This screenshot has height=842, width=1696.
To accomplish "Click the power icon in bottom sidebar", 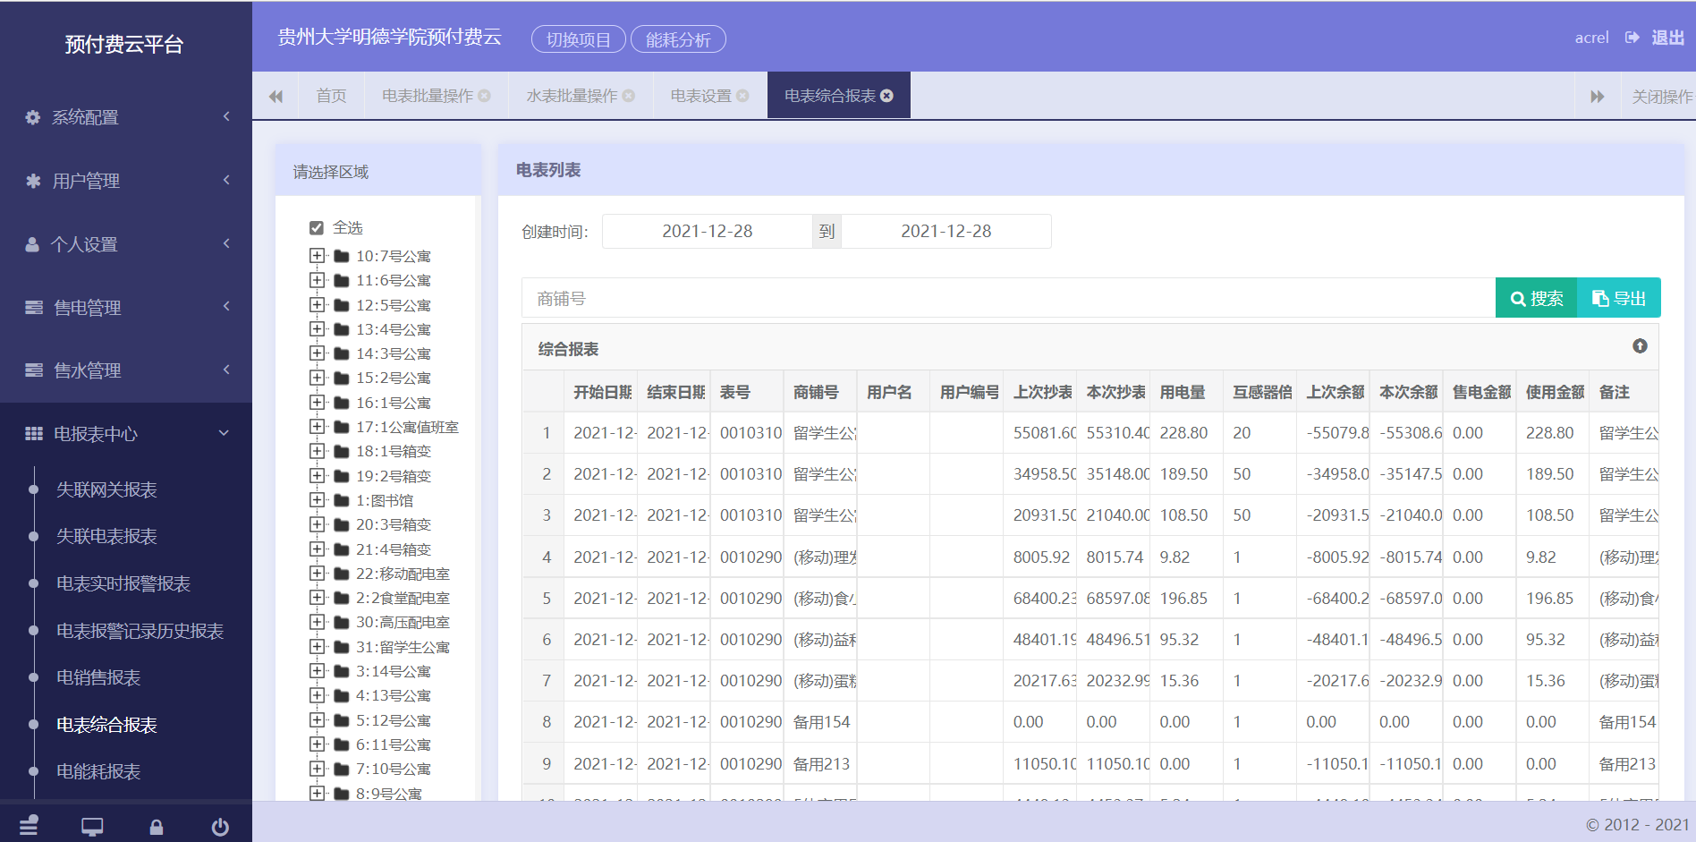I will (x=219, y=827).
